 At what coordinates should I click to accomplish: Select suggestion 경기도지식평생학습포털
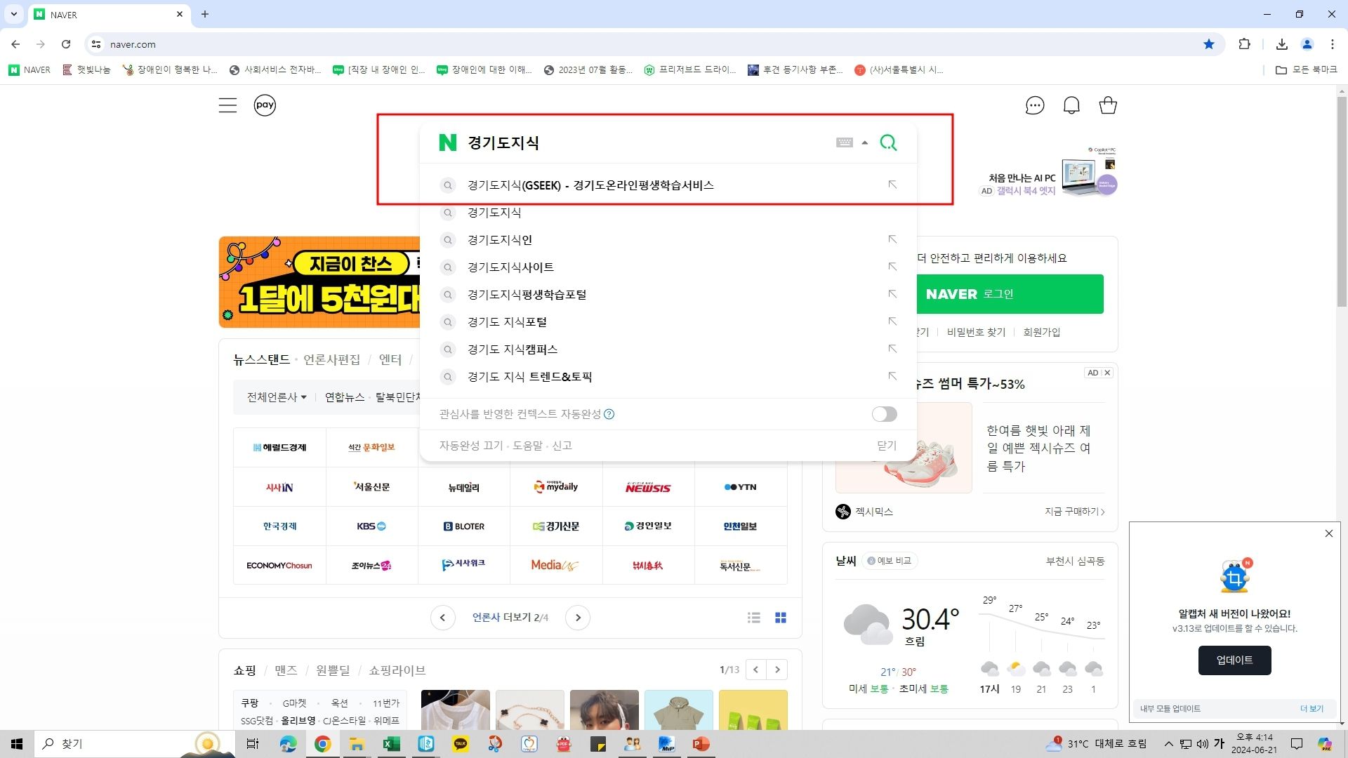[527, 295]
